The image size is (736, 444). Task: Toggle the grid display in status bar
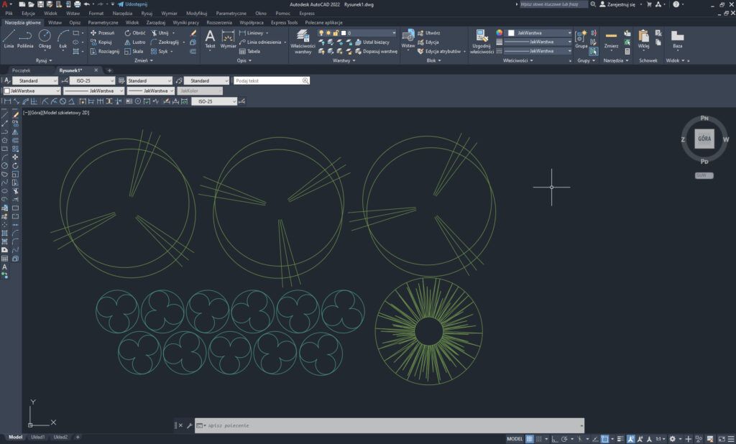pyautogui.click(x=530, y=438)
